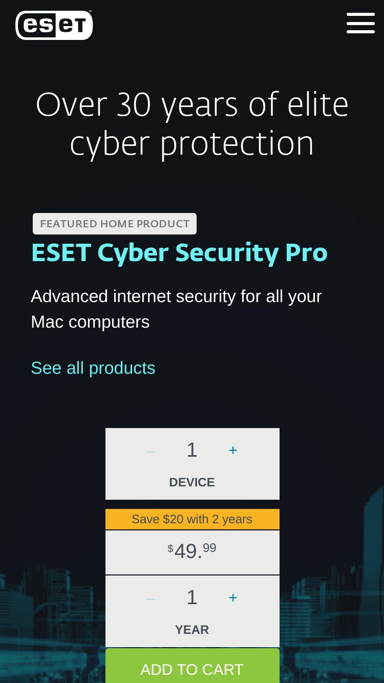Screen dimensions: 384x683
Task: Open the hamburger navigation menu
Action: point(360,23)
